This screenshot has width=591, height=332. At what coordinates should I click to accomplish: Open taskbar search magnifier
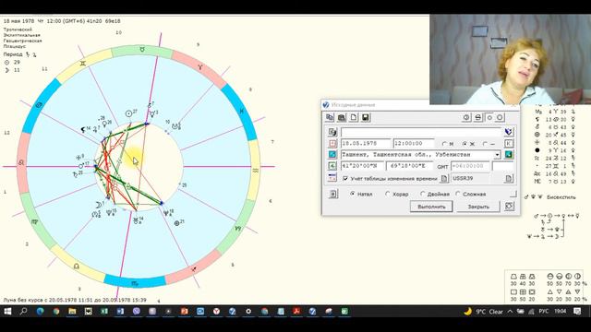23,312
